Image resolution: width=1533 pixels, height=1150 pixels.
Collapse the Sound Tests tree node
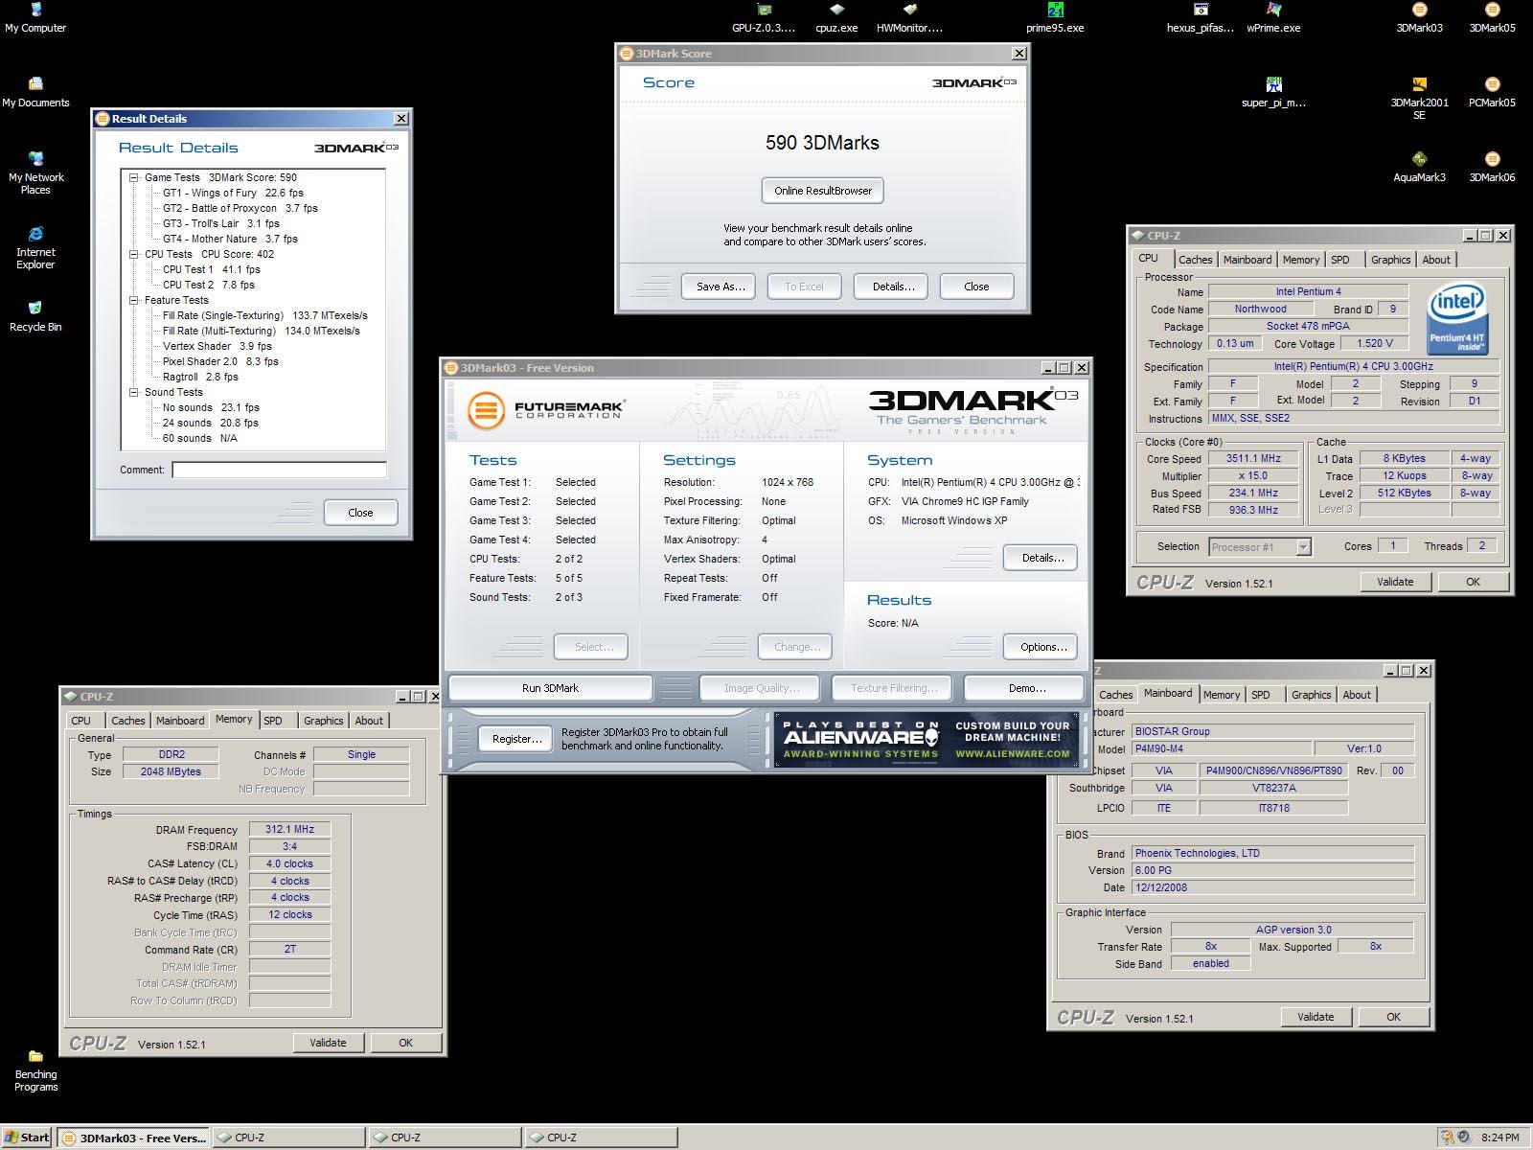tap(134, 392)
